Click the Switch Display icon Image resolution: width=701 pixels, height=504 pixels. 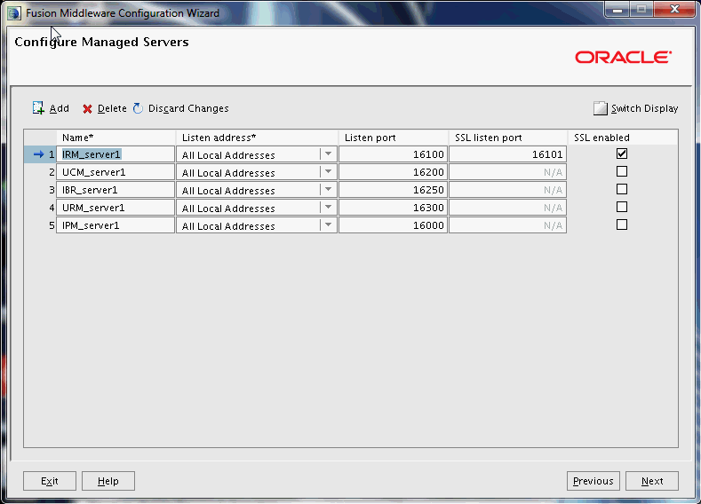coord(601,108)
